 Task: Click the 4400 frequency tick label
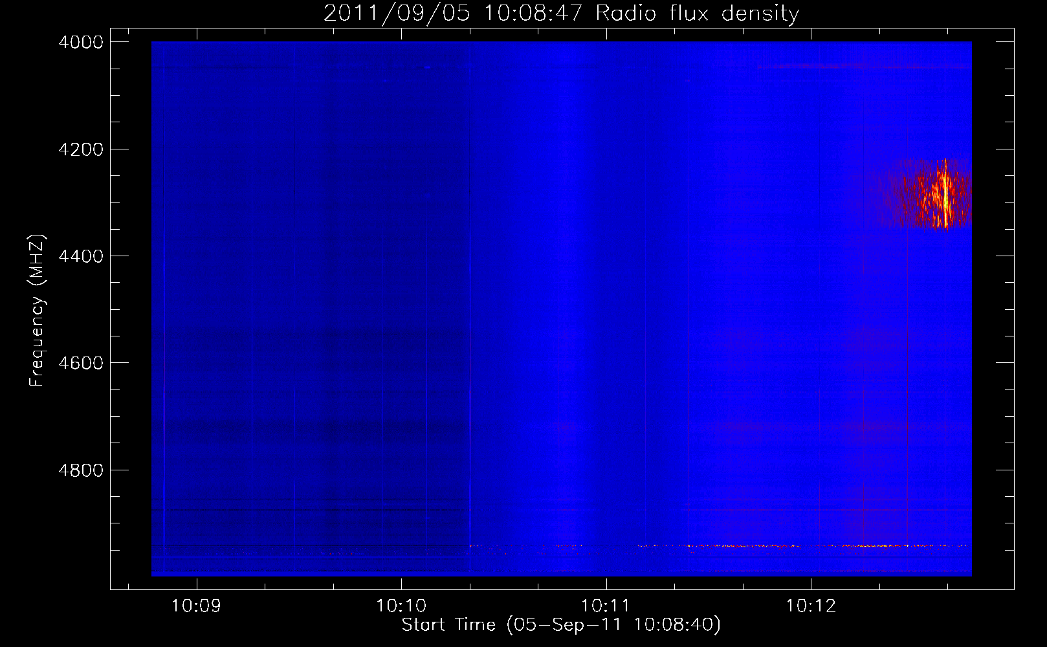pyautogui.click(x=81, y=256)
